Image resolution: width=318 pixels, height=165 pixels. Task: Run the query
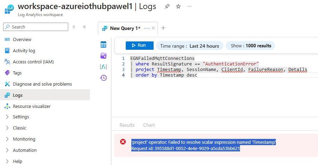[x=140, y=45]
